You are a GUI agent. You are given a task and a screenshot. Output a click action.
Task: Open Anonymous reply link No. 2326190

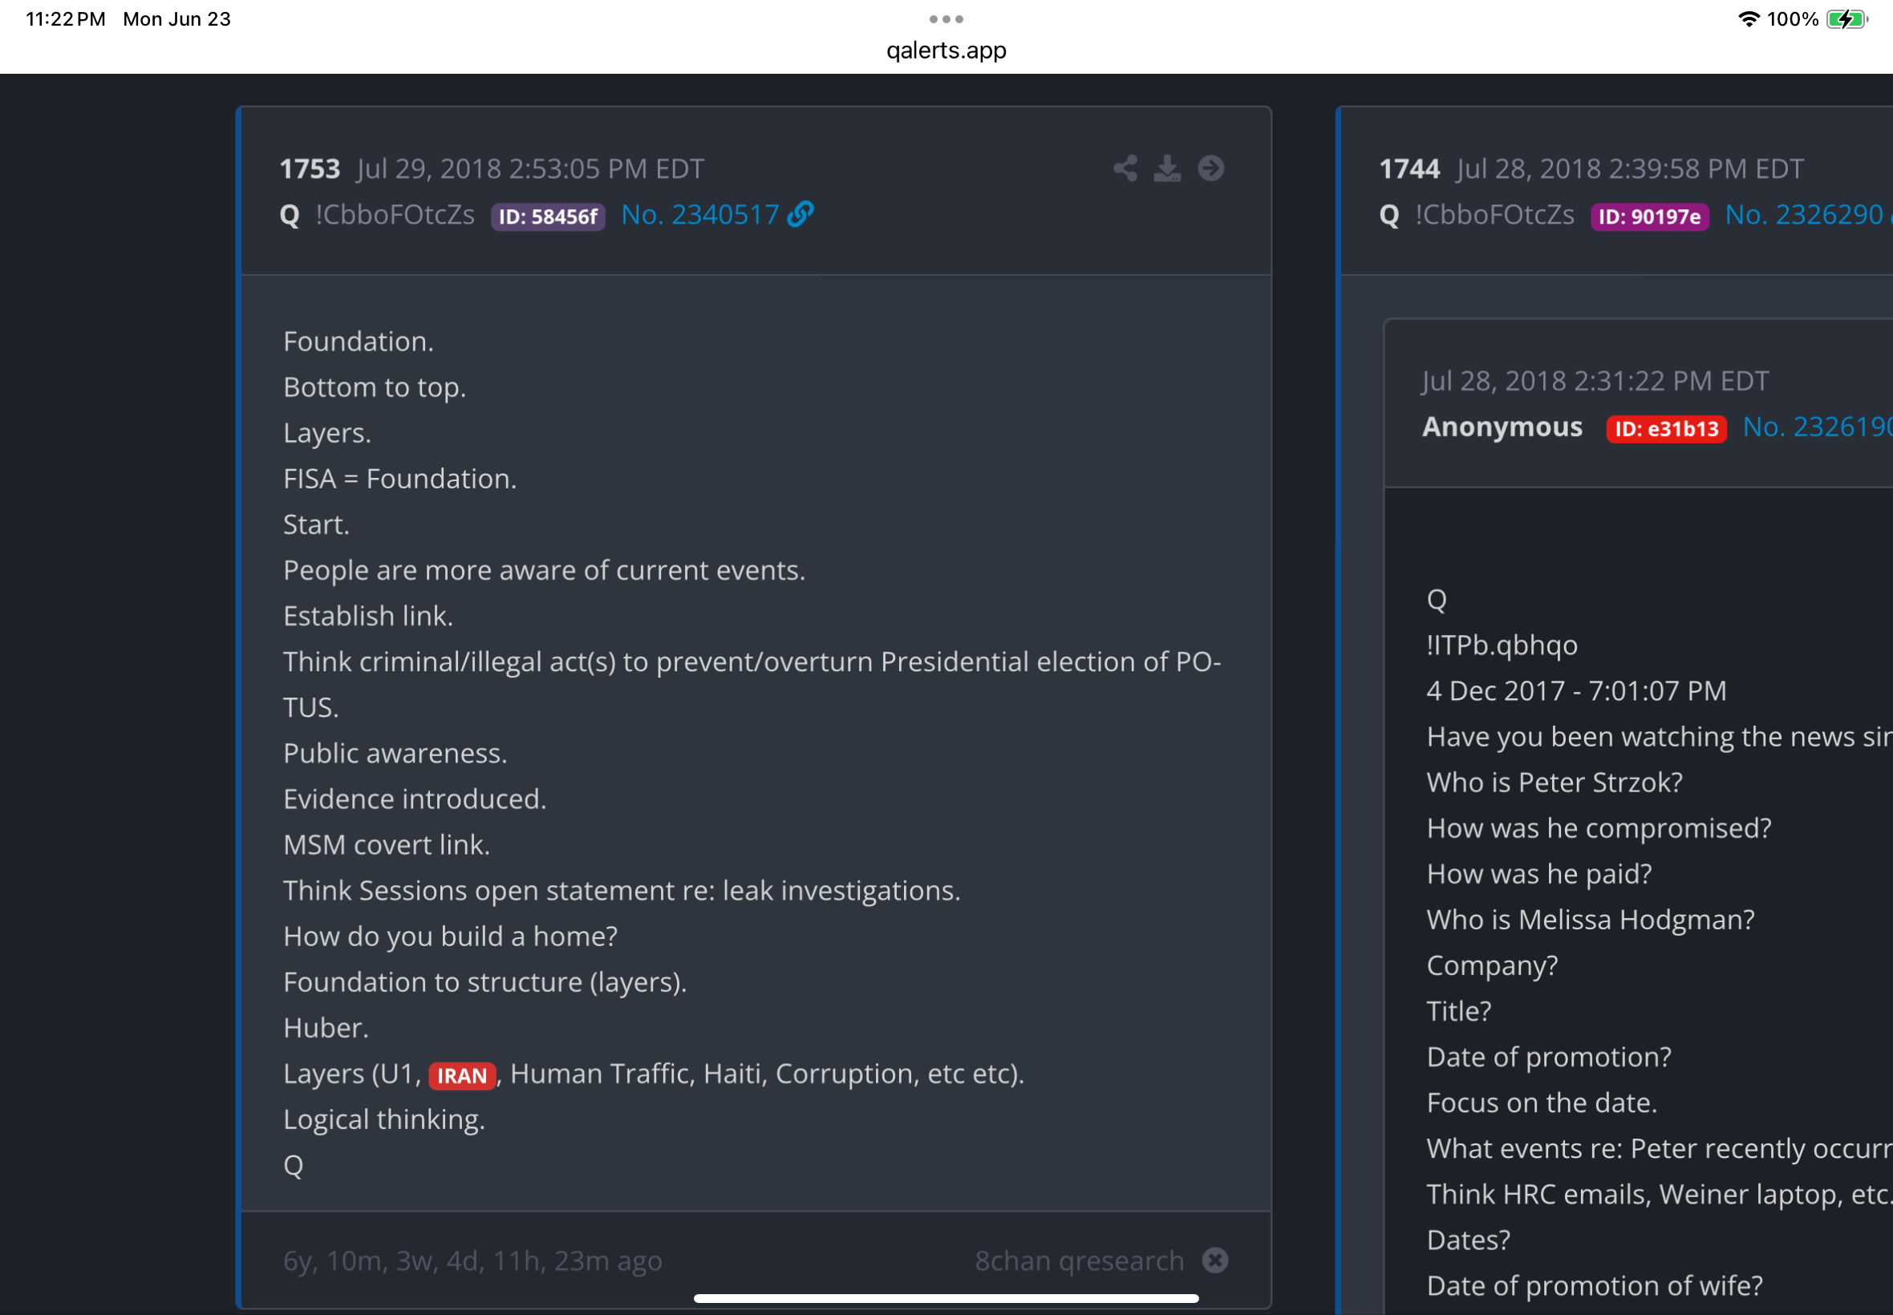point(1817,427)
